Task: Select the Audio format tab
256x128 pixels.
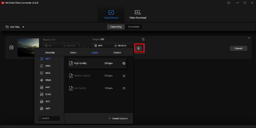Action: point(95,53)
